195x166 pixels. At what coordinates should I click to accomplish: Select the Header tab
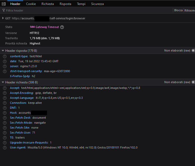click(15, 4)
